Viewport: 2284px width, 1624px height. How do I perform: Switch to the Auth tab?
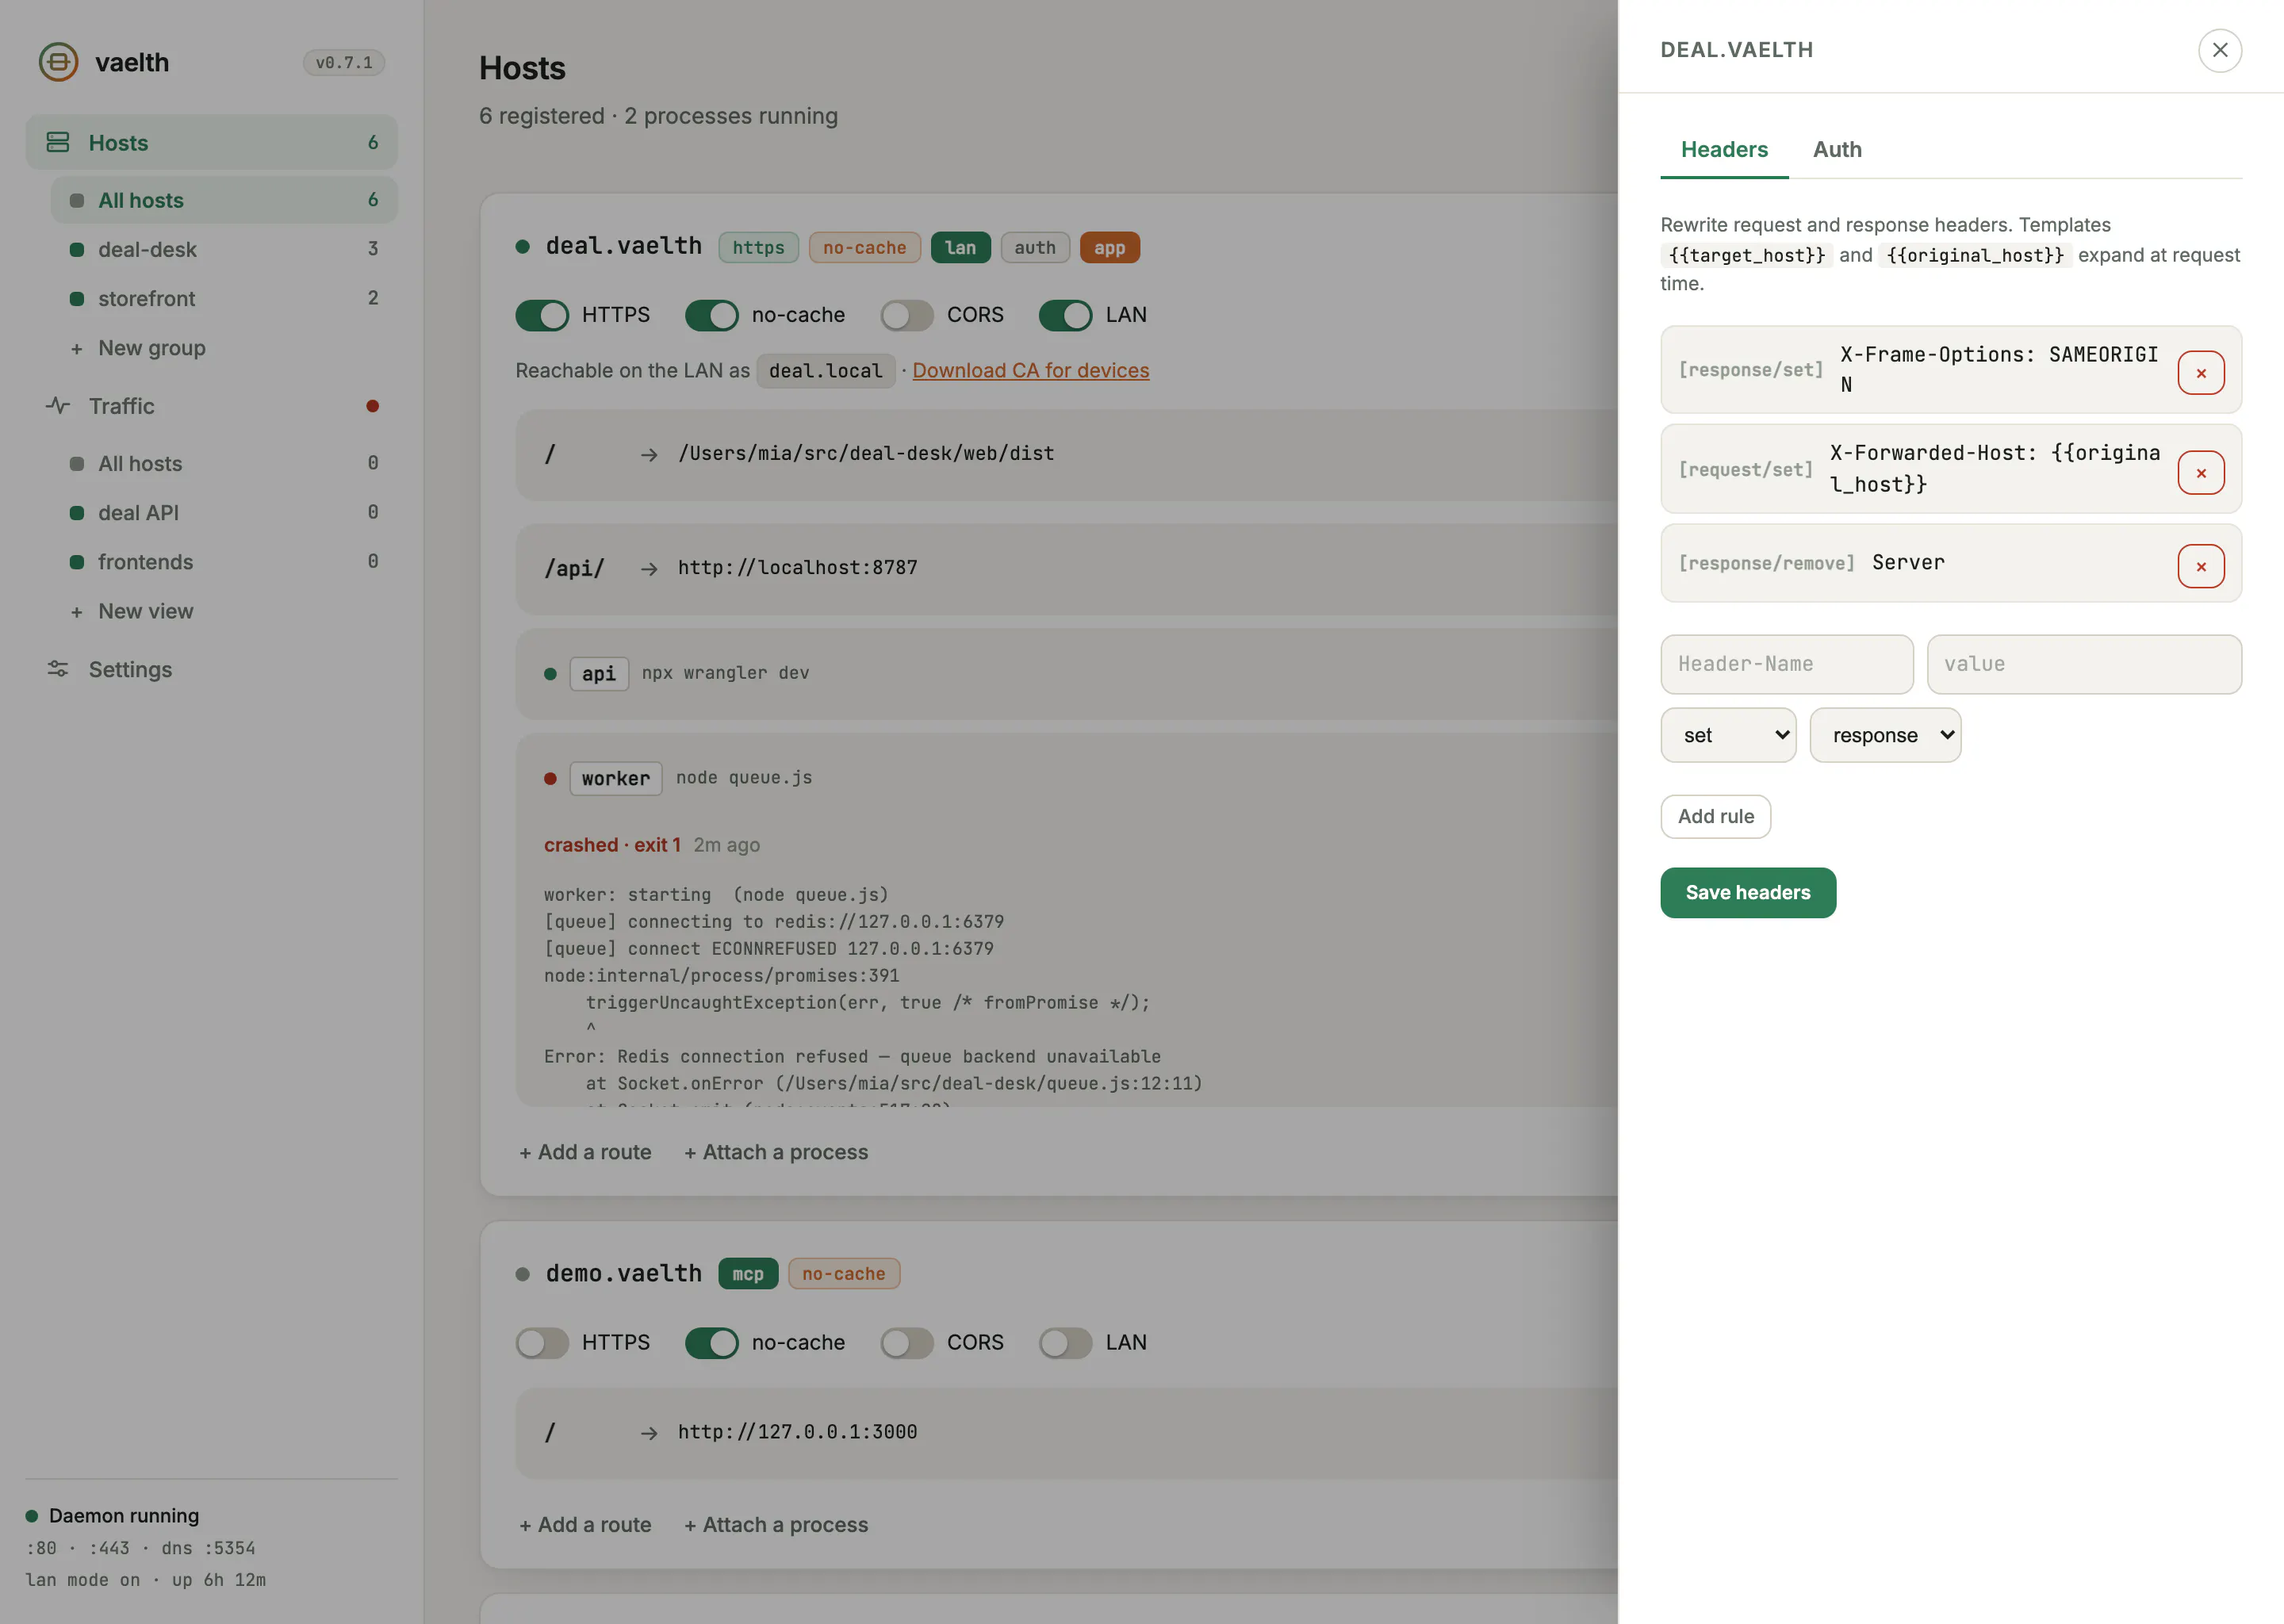click(1837, 149)
